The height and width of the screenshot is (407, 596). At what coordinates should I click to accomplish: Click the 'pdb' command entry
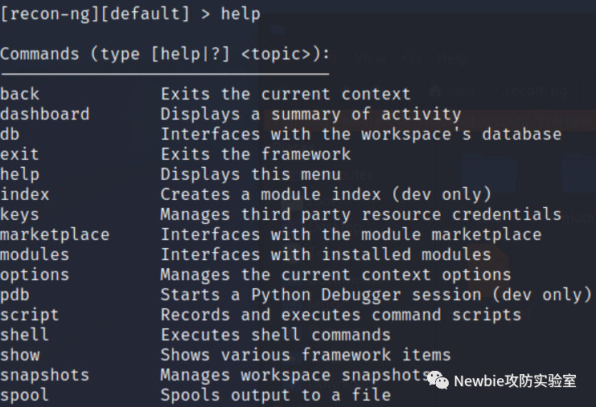pyautogui.click(x=15, y=295)
